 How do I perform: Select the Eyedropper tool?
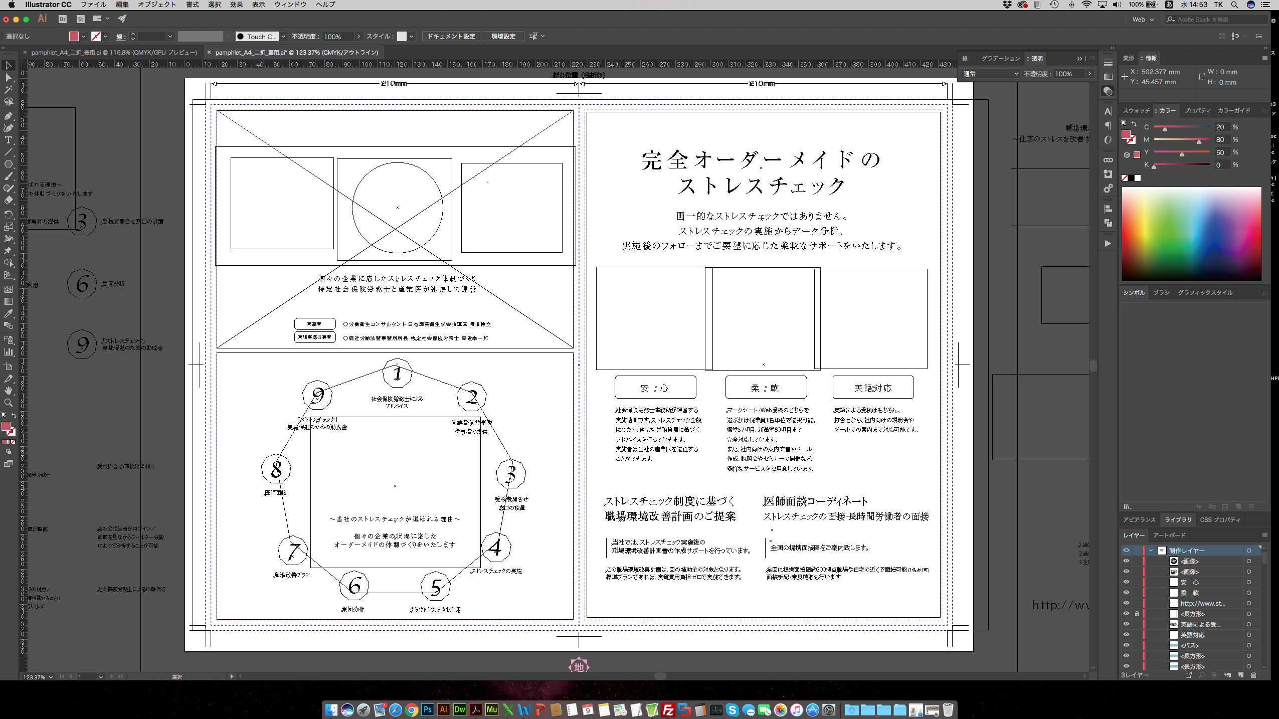[9, 313]
